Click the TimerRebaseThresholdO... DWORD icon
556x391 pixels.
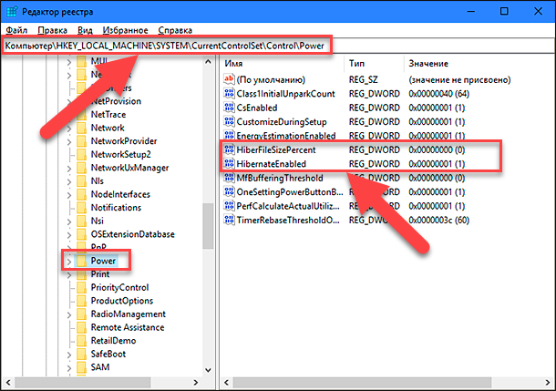point(229,220)
